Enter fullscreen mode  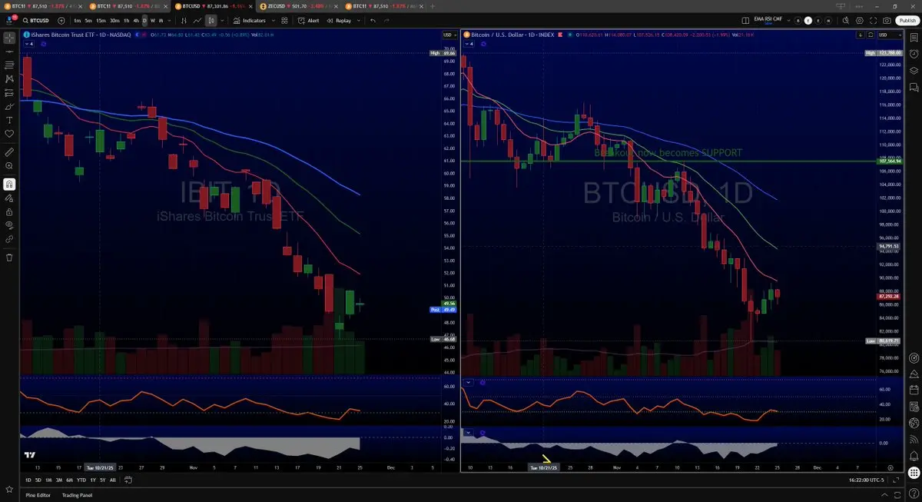tap(873, 20)
